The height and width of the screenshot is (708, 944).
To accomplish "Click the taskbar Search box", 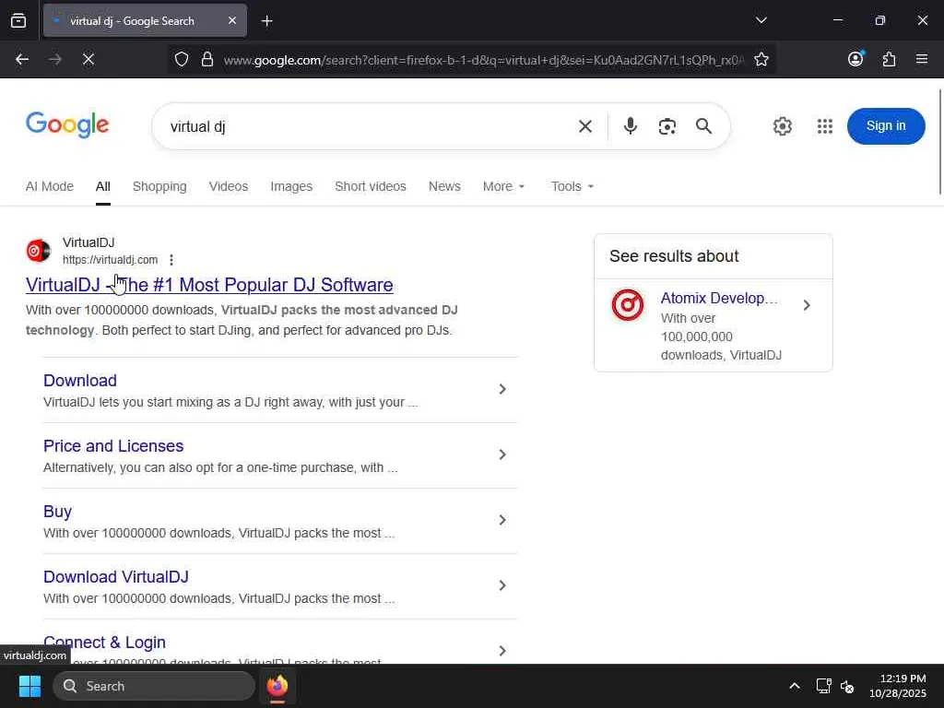I will tap(154, 686).
